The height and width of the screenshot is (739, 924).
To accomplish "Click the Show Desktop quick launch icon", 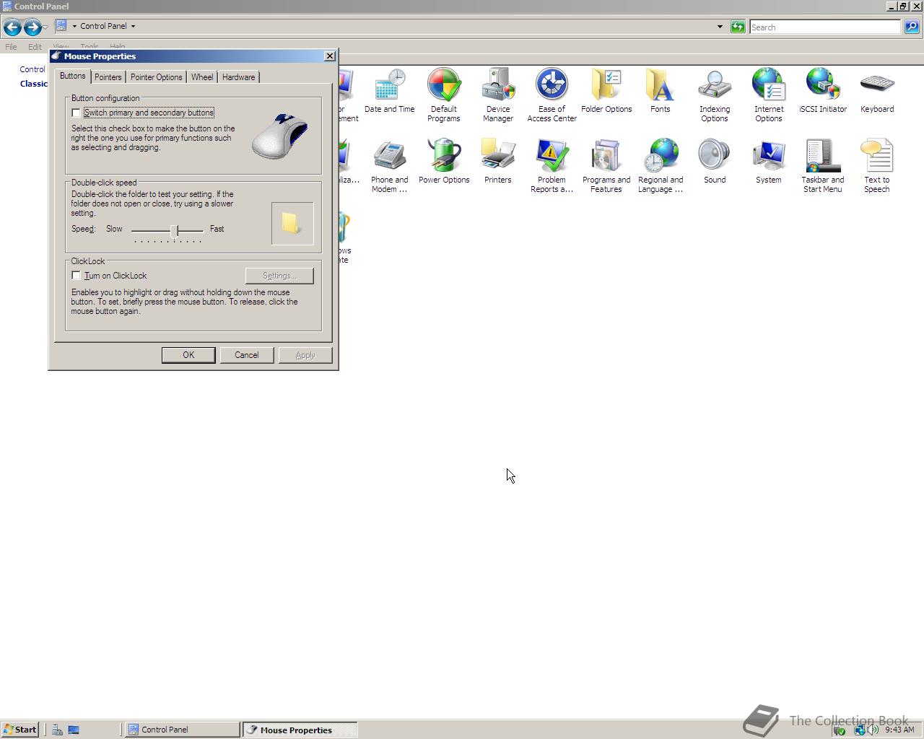I will click(74, 730).
